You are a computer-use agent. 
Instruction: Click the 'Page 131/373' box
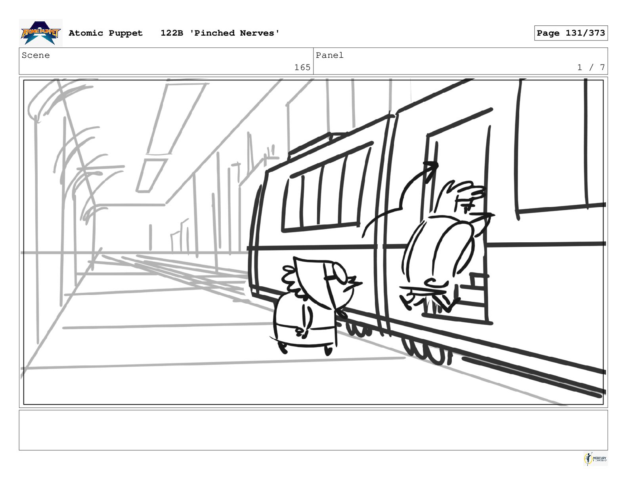tap(571, 33)
